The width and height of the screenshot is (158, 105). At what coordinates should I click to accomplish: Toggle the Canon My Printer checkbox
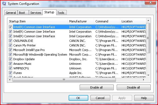(10, 45)
